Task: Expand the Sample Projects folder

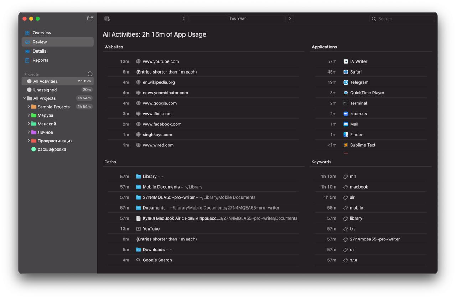Action: click(x=29, y=107)
